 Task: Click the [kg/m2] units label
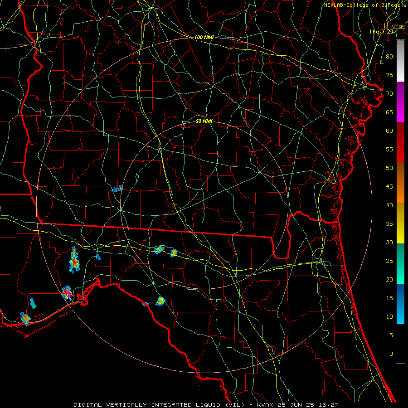coord(381,31)
